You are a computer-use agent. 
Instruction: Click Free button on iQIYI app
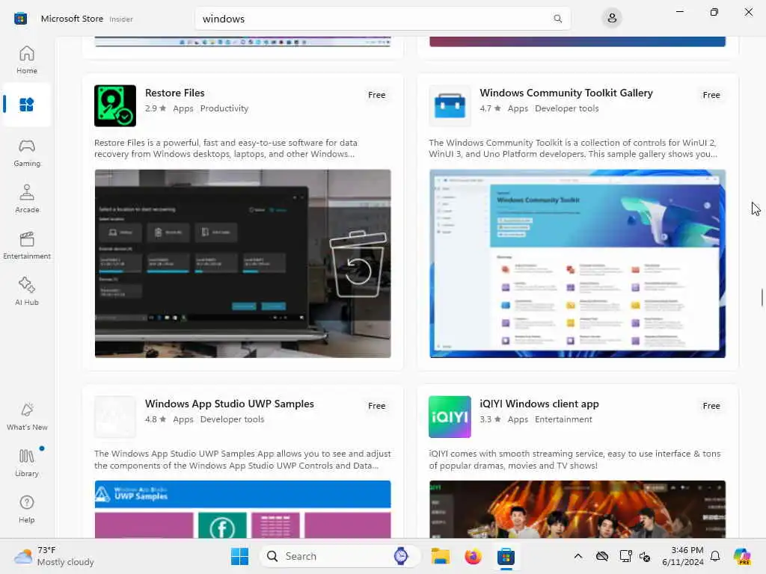click(711, 406)
